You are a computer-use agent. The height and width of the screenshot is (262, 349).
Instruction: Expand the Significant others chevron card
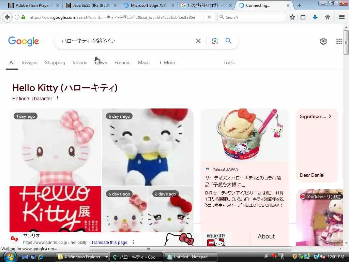[x=330, y=116]
